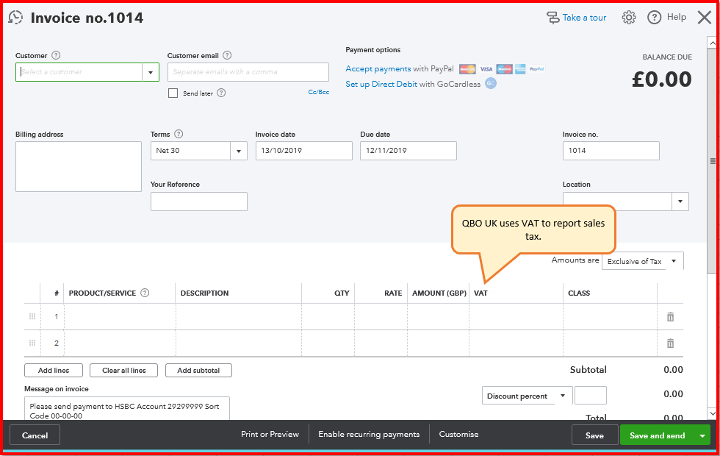Change Amounts are Exclusive of Tax dropdown
This screenshot has width=720, height=456.
pyautogui.click(x=642, y=261)
